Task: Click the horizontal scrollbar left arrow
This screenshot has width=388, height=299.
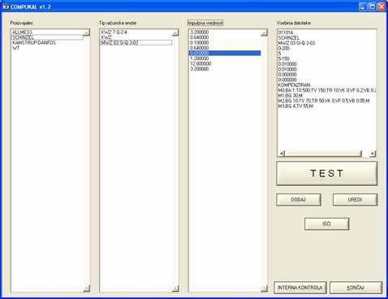Action: 282,154
